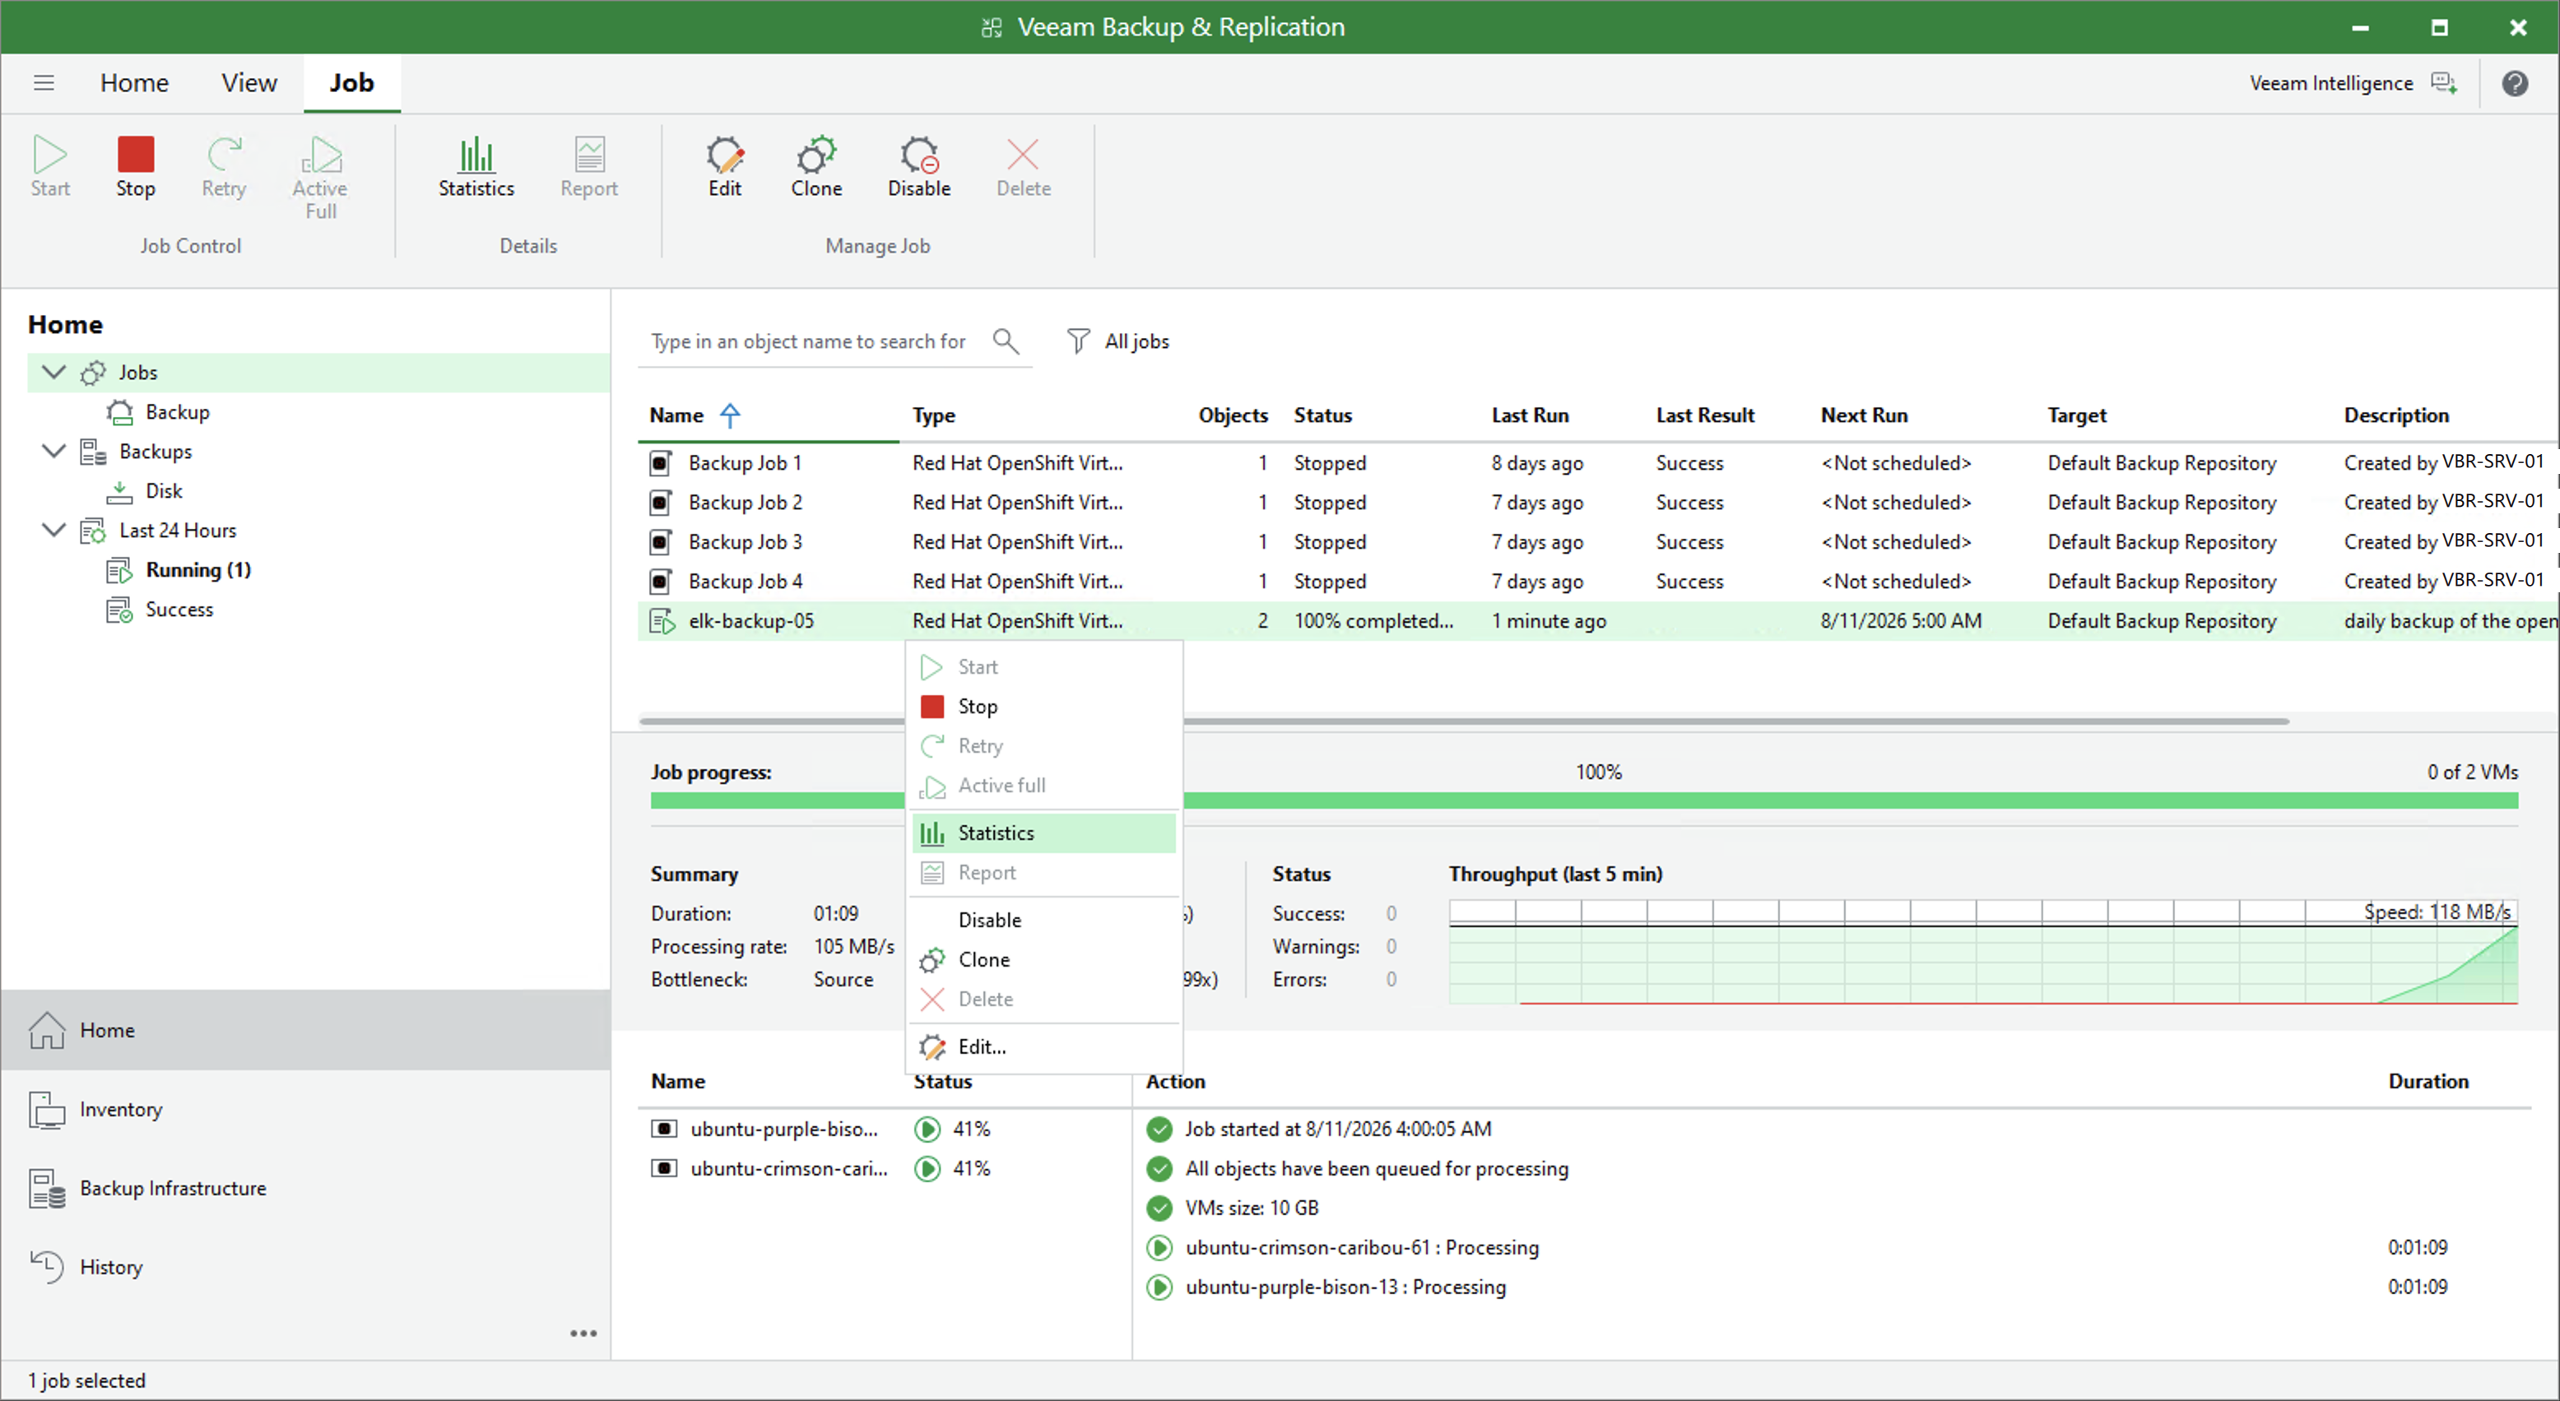Open the help question mark icon
Image resolution: width=2560 pixels, height=1401 pixels.
click(x=2516, y=83)
